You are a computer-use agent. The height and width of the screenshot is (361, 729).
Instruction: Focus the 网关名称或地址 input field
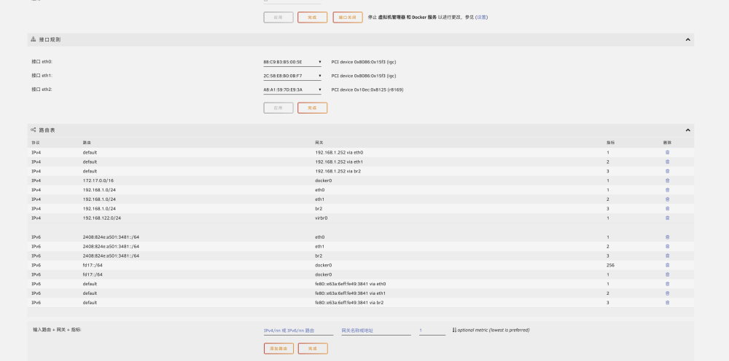pos(376,330)
